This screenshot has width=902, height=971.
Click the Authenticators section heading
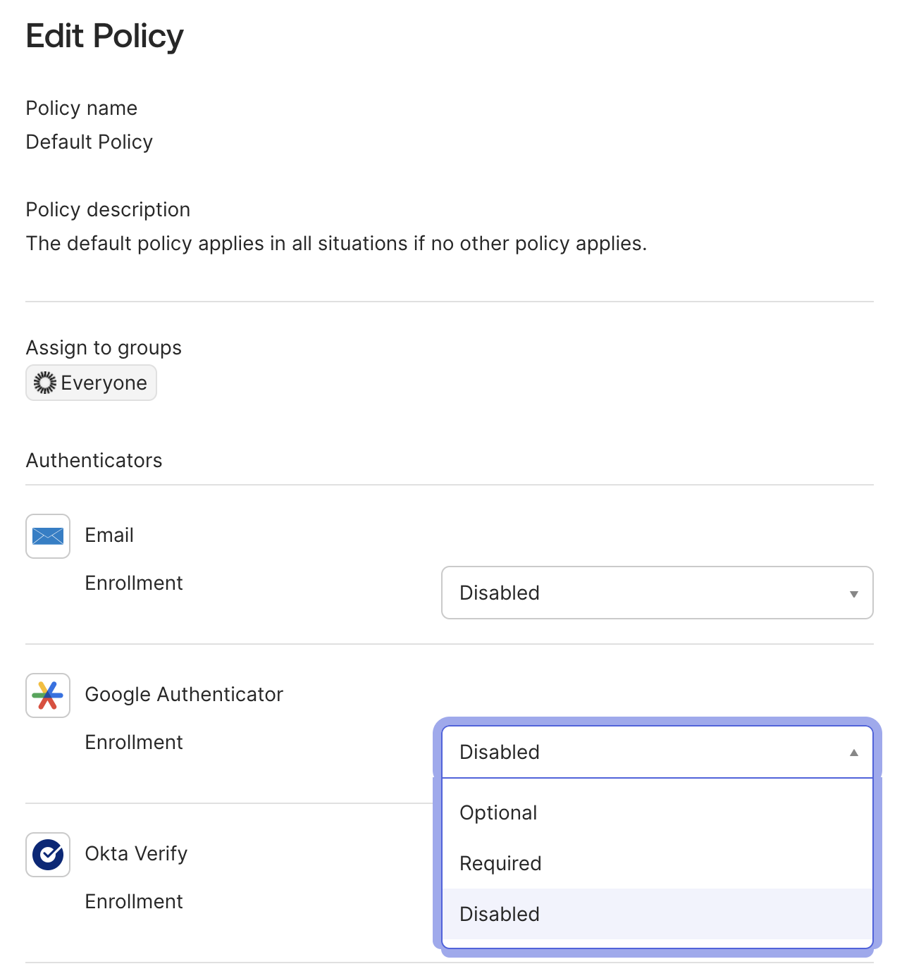click(94, 460)
